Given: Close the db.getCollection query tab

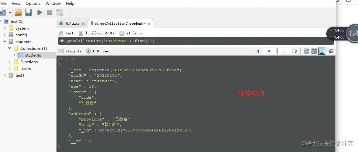Looking at the screenshot, I should point(149,24).
